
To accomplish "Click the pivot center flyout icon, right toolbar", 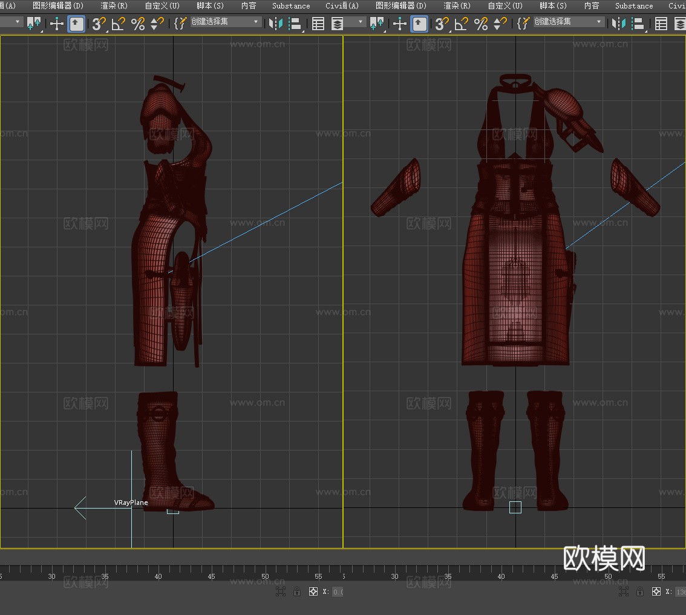I will coord(377,24).
